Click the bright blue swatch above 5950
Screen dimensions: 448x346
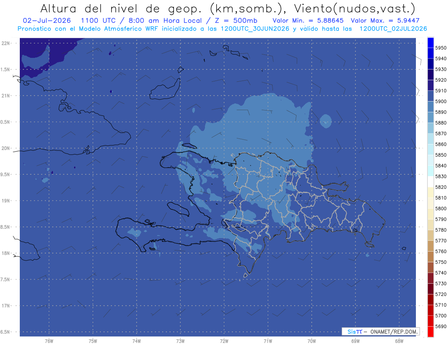point(430,43)
